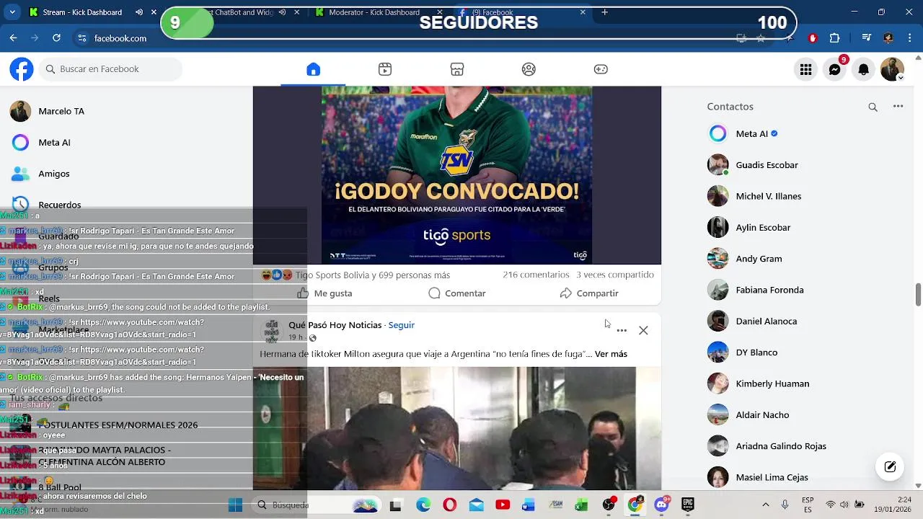Open Opera browser from taskbar
This screenshot has width=923, height=519.
tap(449, 505)
